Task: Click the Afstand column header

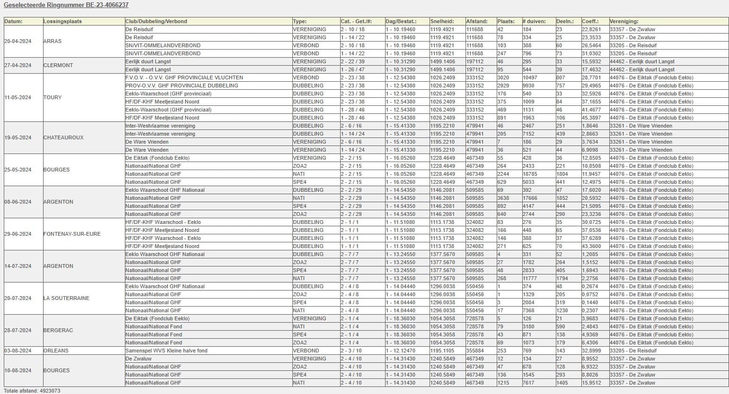Action: tap(477, 21)
